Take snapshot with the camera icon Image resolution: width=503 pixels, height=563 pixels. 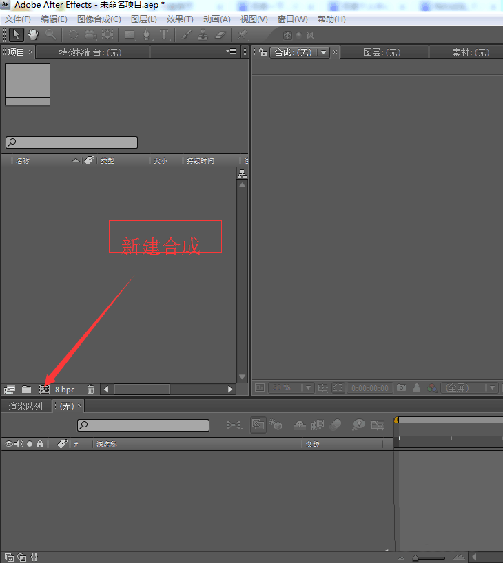[x=401, y=387]
